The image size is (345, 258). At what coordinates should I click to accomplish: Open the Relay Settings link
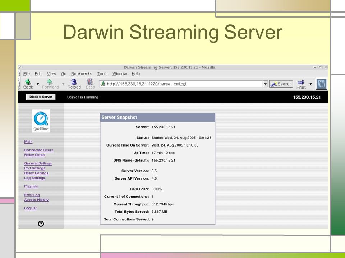click(36, 173)
